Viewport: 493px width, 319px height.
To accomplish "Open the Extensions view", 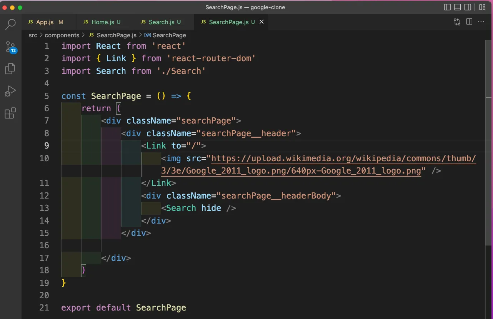I will tap(10, 113).
